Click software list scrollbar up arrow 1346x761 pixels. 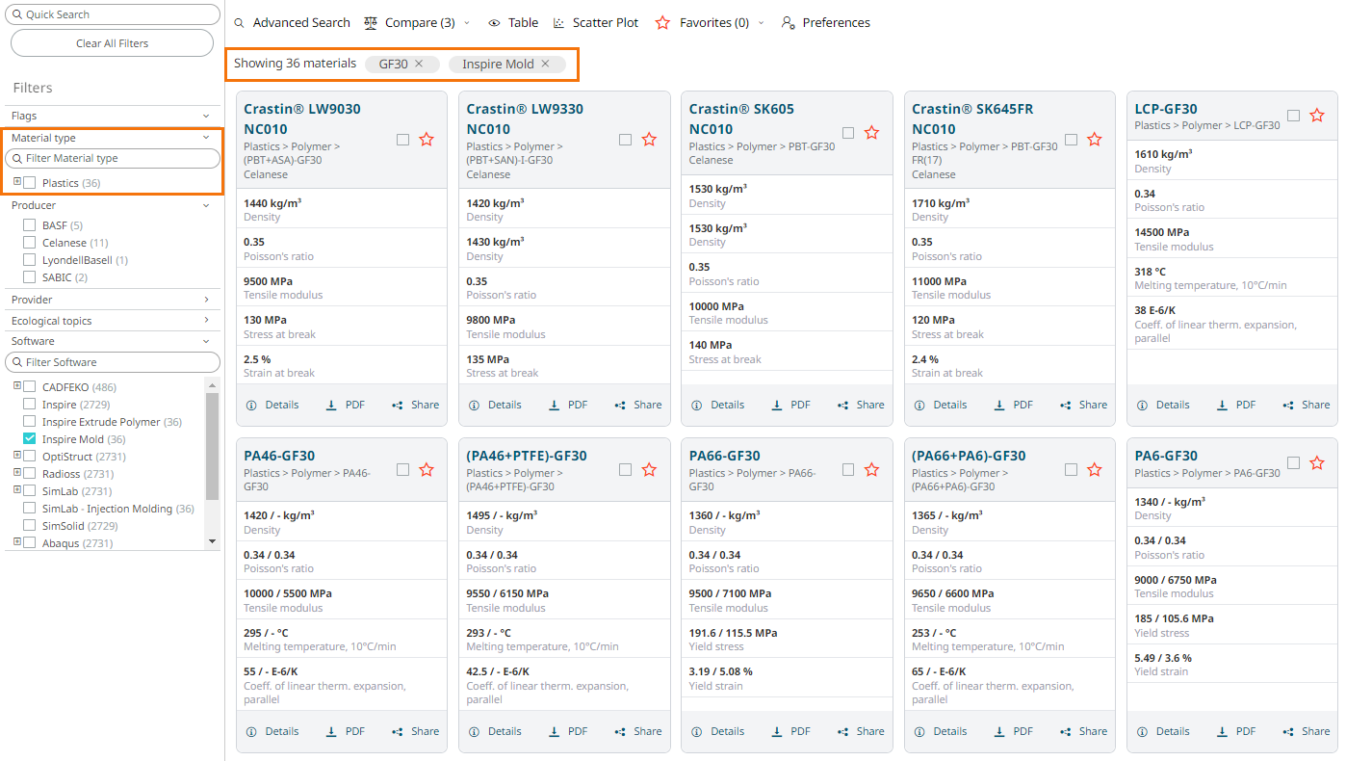(x=213, y=384)
